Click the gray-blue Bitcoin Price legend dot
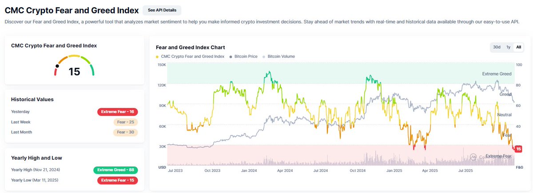 click(x=231, y=57)
